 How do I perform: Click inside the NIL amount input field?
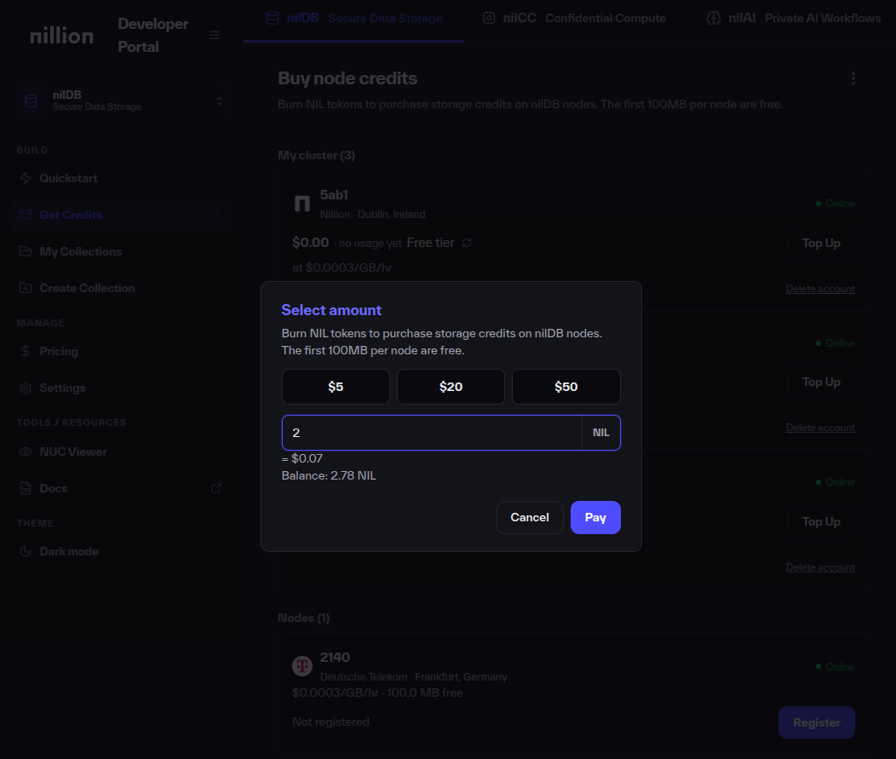point(426,433)
